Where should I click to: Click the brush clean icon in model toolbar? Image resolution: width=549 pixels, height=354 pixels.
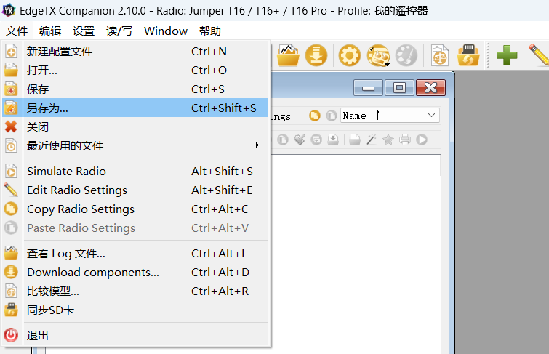[x=300, y=140]
